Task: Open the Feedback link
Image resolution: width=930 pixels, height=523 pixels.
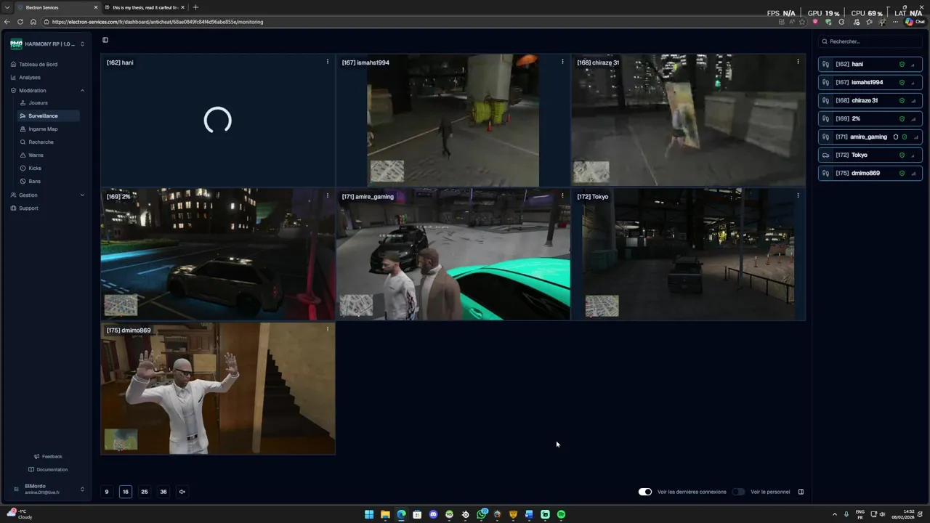Action: 48,456
